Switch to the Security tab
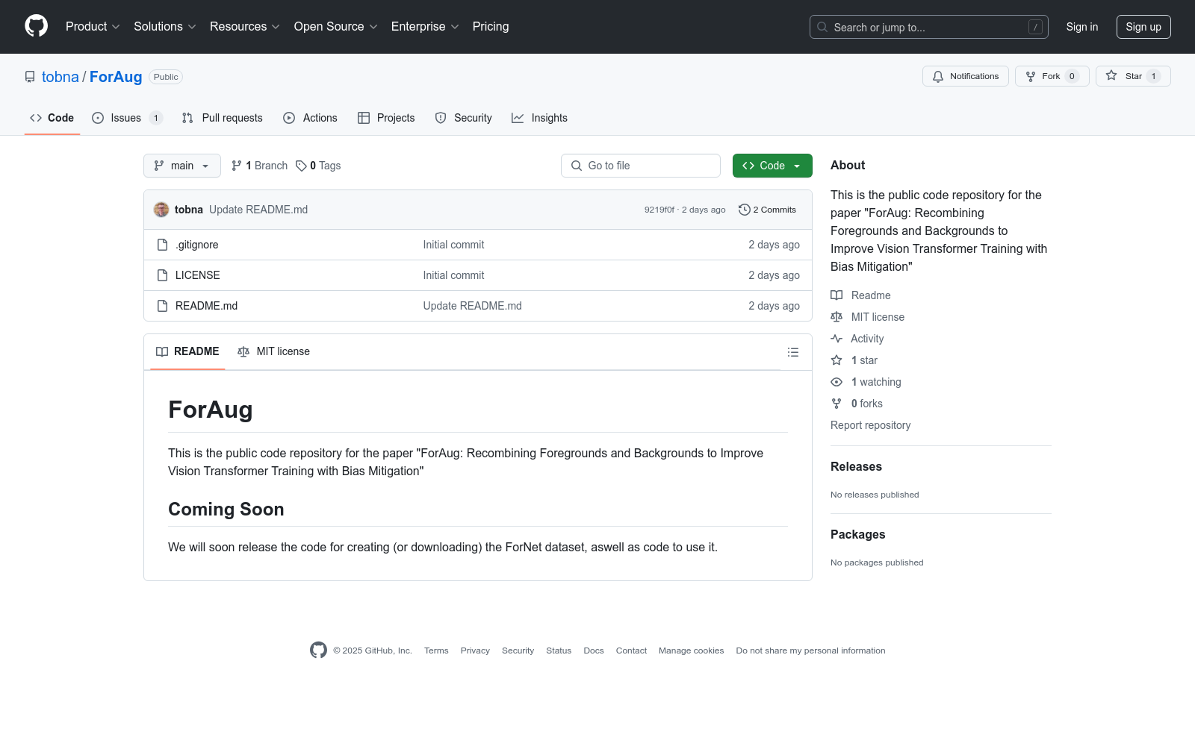 (x=464, y=118)
